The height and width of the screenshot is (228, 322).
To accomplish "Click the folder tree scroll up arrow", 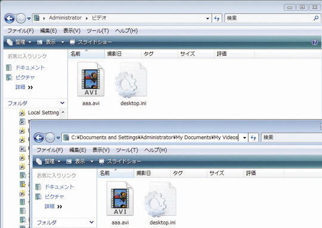I will click(63, 113).
